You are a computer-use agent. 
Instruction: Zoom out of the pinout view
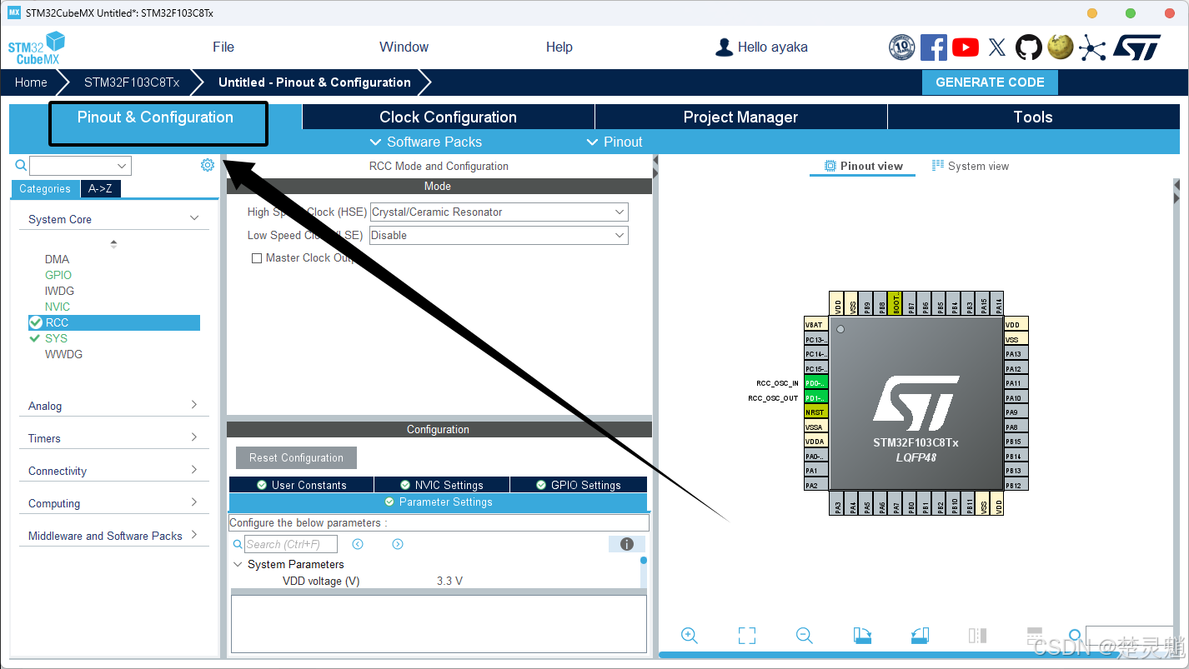point(805,636)
